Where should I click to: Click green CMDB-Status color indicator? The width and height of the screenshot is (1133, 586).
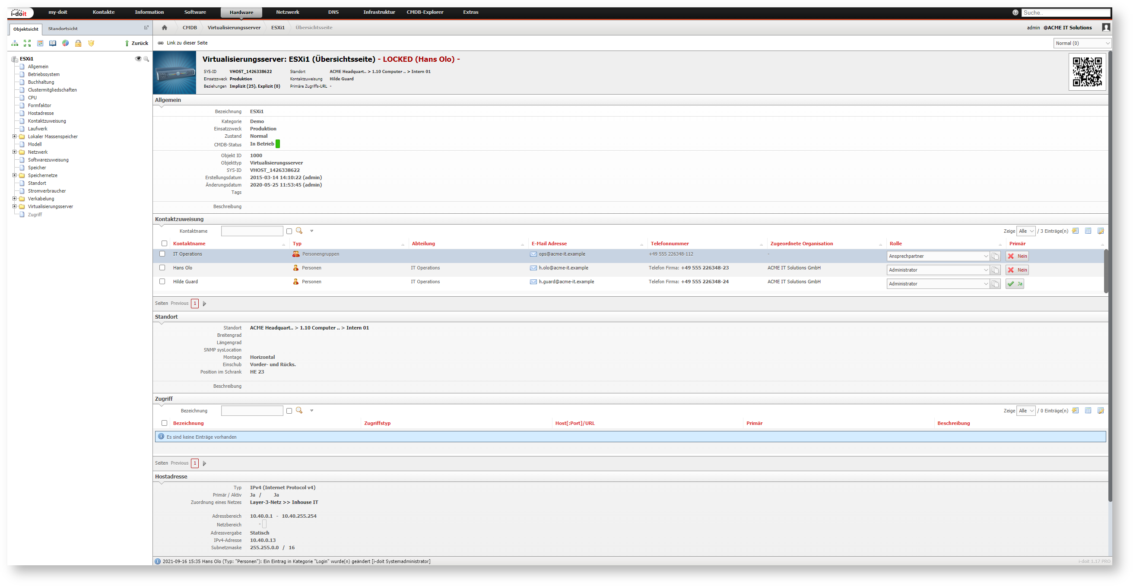coord(278,144)
